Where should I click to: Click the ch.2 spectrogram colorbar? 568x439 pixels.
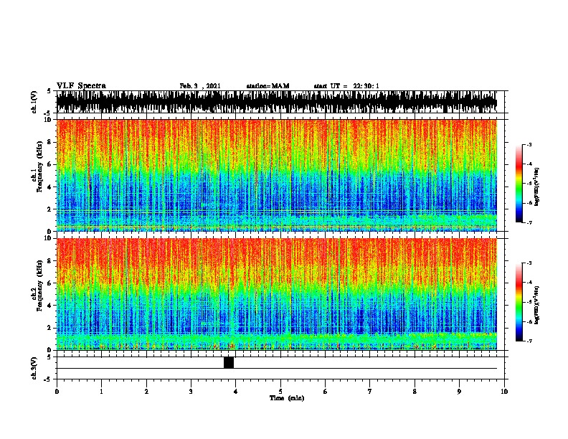click(519, 302)
